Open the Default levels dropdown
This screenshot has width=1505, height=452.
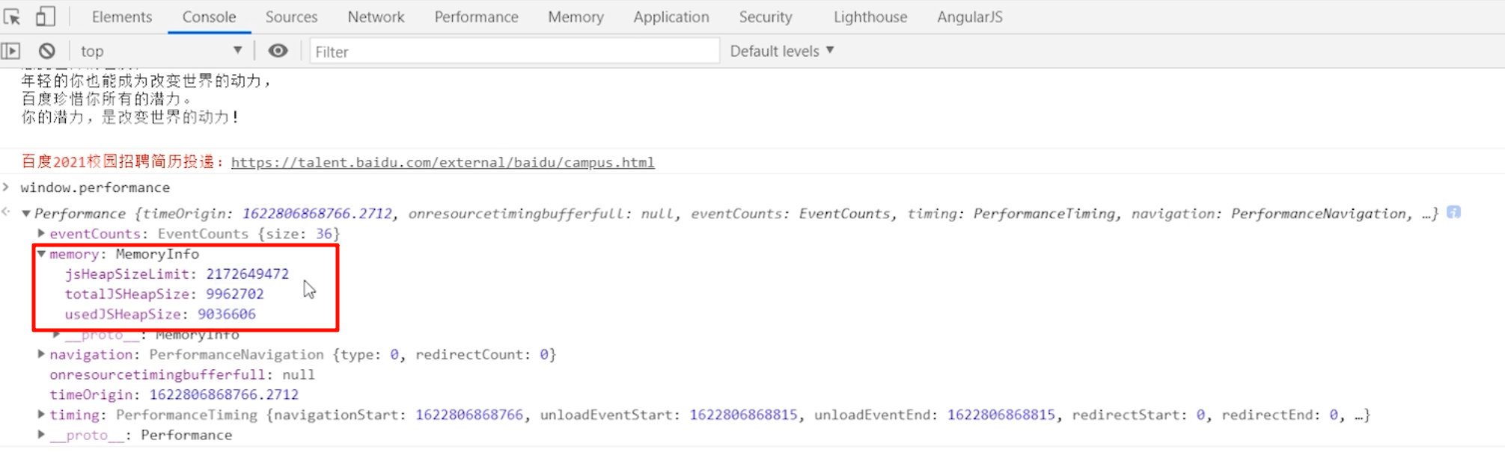(x=781, y=51)
